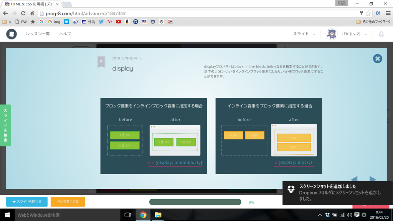The width and height of the screenshot is (393, 221).
Task: Open the 'p' bookmark folder
Action: coord(7,22)
